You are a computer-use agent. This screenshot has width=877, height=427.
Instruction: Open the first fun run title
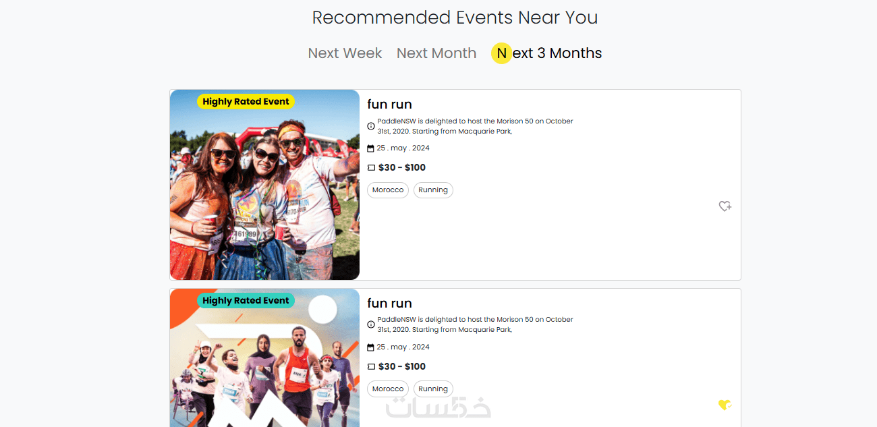[389, 105]
